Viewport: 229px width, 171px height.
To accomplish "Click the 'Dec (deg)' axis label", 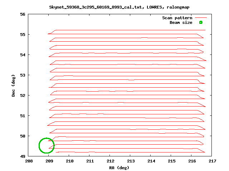I will click(13, 85).
